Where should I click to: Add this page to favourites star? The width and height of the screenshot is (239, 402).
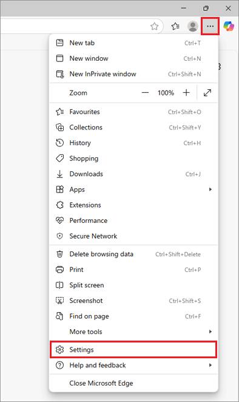(154, 26)
